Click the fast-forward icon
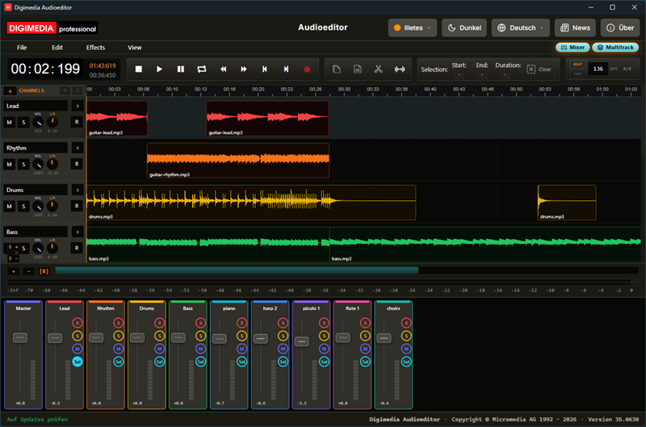Image resolution: width=646 pixels, height=427 pixels. click(244, 69)
